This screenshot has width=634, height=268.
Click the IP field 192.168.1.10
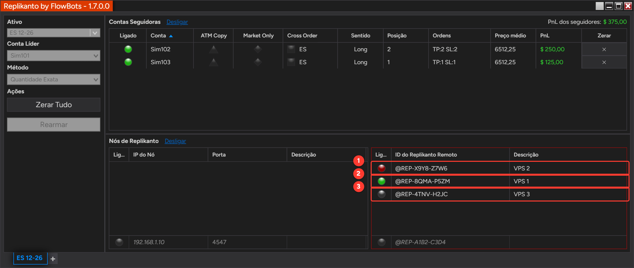pyautogui.click(x=169, y=242)
